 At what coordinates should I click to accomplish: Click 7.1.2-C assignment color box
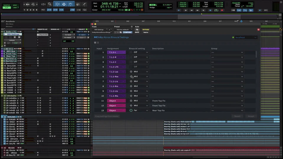click(x=116, y=62)
